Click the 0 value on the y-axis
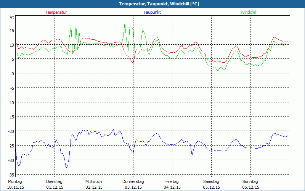 (x=13, y=74)
